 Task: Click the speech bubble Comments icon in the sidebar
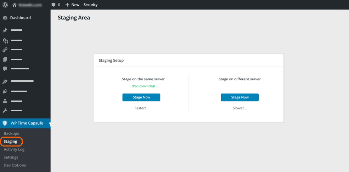point(5,68)
